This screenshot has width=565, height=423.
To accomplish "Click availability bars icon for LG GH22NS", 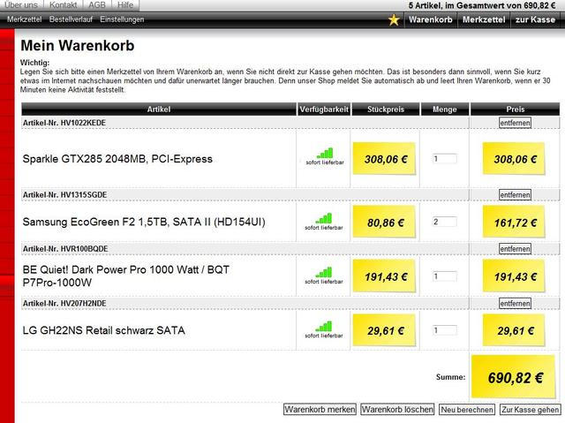I will (324, 327).
